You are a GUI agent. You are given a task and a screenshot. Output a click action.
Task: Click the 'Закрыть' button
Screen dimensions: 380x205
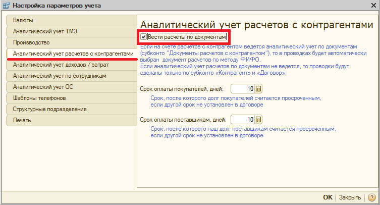point(350,197)
